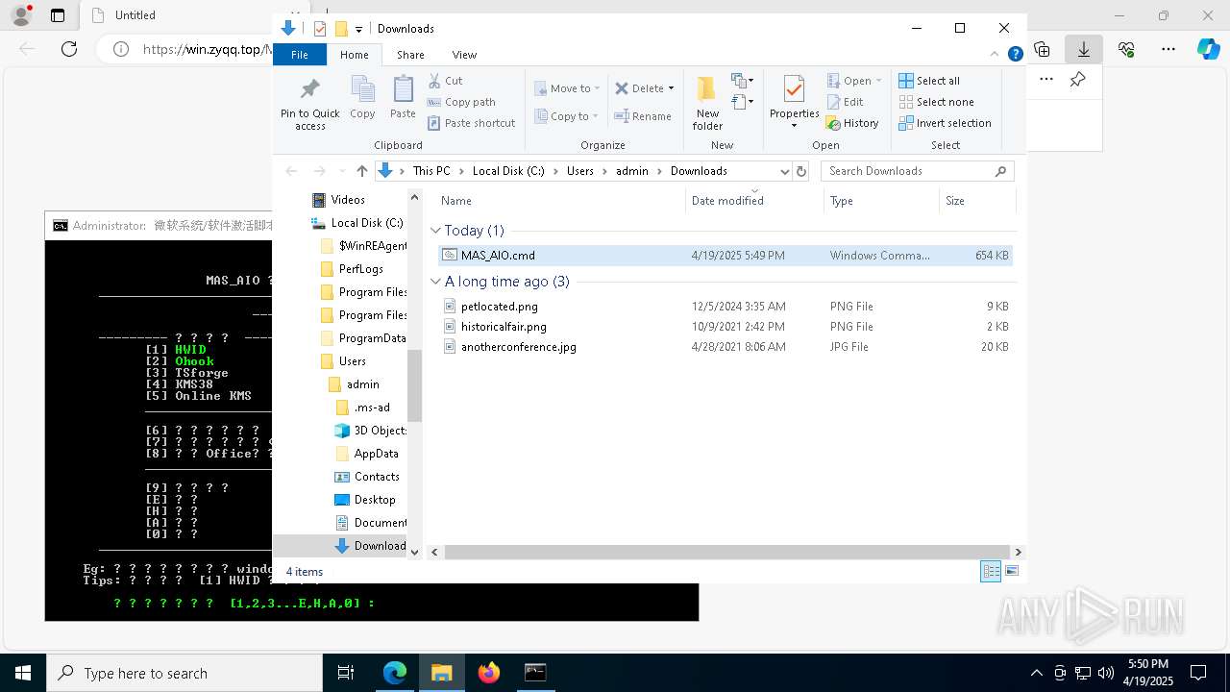Switch to View ribbon tab
Viewport: 1230px width, 692px height.
[x=464, y=55]
